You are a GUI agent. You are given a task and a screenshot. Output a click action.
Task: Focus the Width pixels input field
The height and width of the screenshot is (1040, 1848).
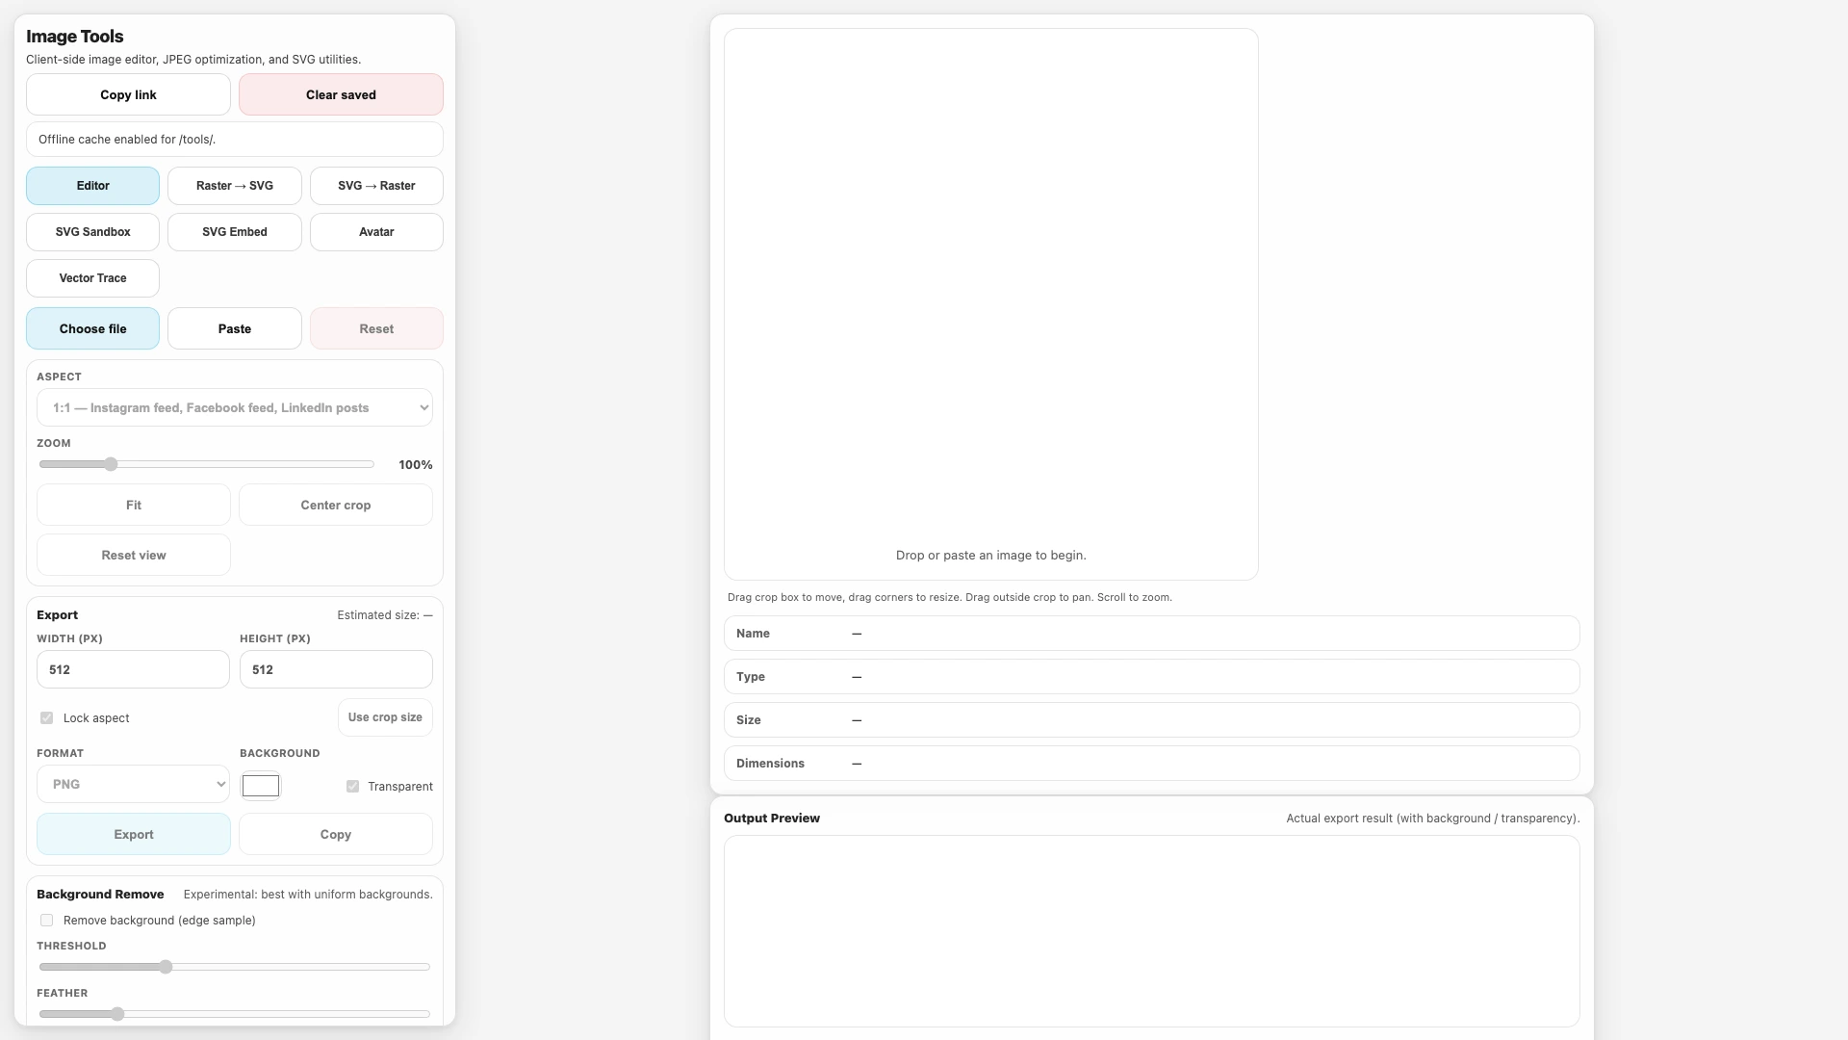[133, 668]
